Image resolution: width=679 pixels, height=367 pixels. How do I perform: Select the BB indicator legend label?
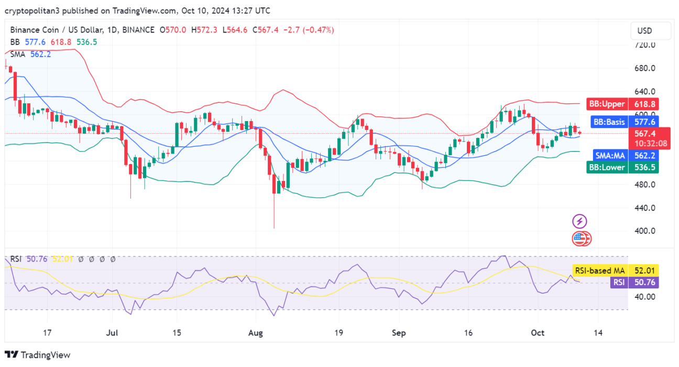point(15,42)
